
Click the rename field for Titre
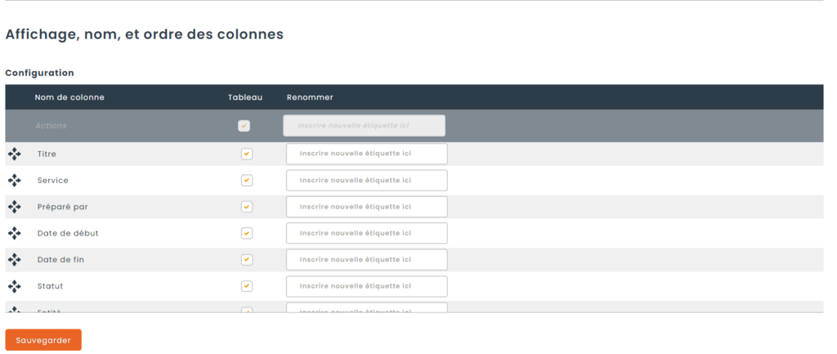pos(366,154)
